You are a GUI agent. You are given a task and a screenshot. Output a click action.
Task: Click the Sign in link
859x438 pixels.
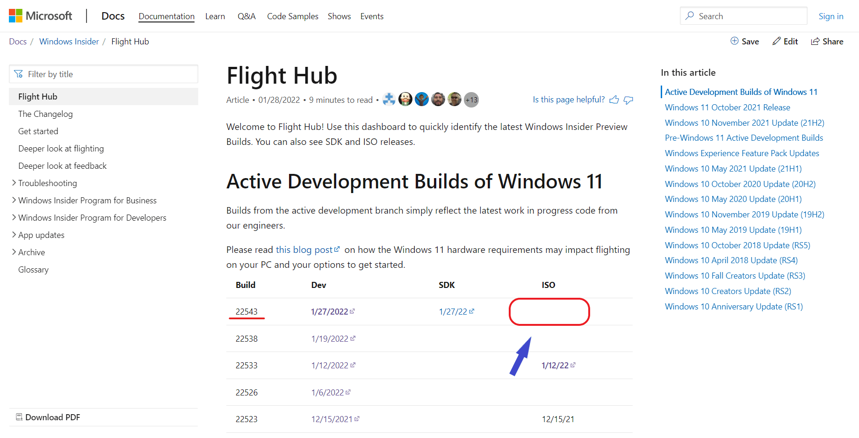click(x=831, y=16)
